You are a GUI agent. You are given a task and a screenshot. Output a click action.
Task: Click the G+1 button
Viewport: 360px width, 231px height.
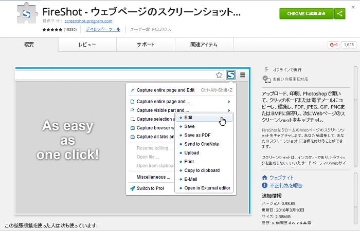(x=333, y=45)
